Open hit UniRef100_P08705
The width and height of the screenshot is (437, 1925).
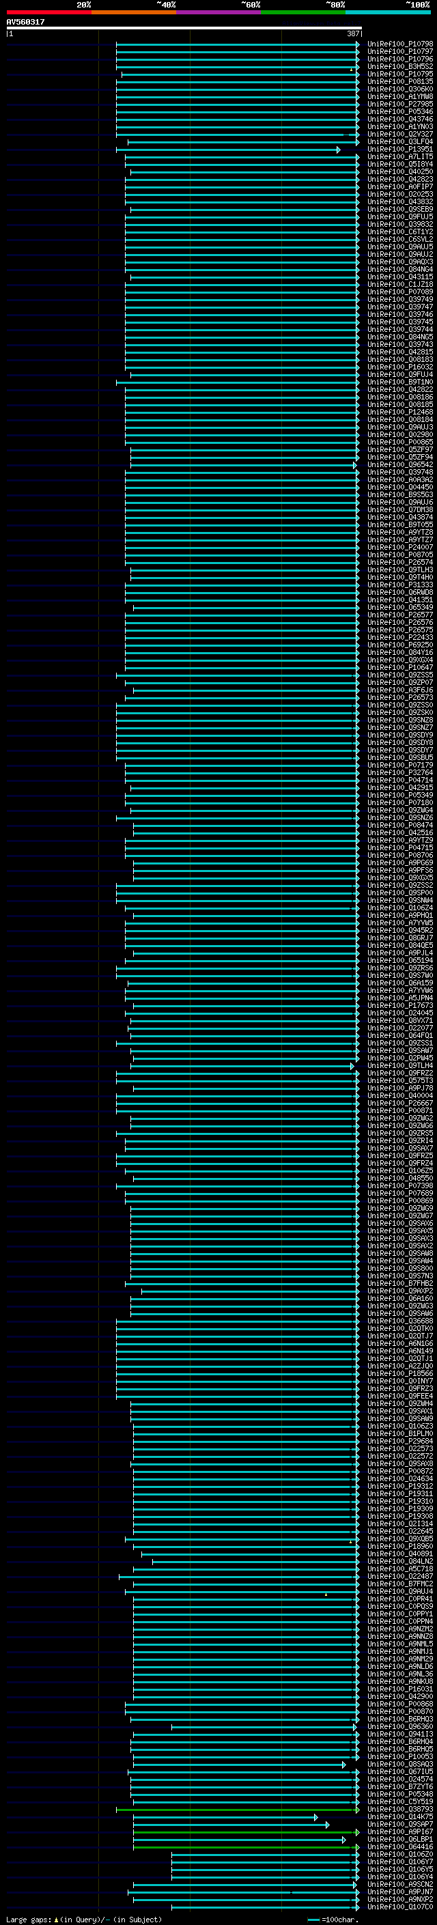[400, 554]
